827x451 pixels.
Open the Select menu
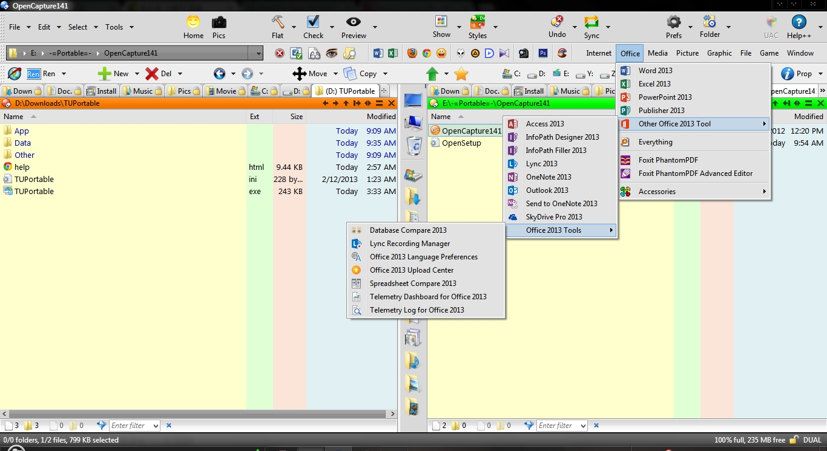77,27
